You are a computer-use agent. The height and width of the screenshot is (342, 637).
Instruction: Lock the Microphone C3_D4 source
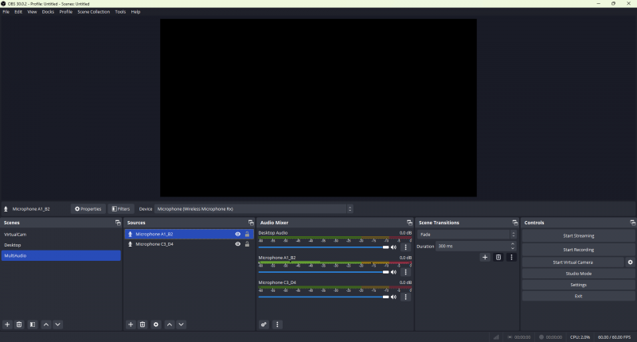click(x=247, y=244)
